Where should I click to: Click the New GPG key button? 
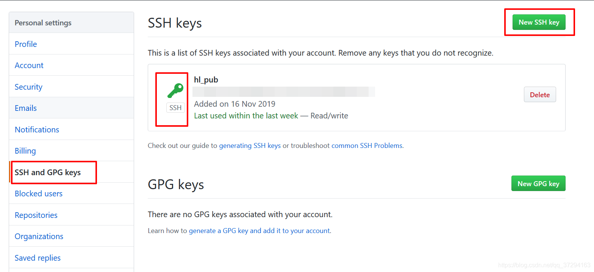pyautogui.click(x=538, y=183)
